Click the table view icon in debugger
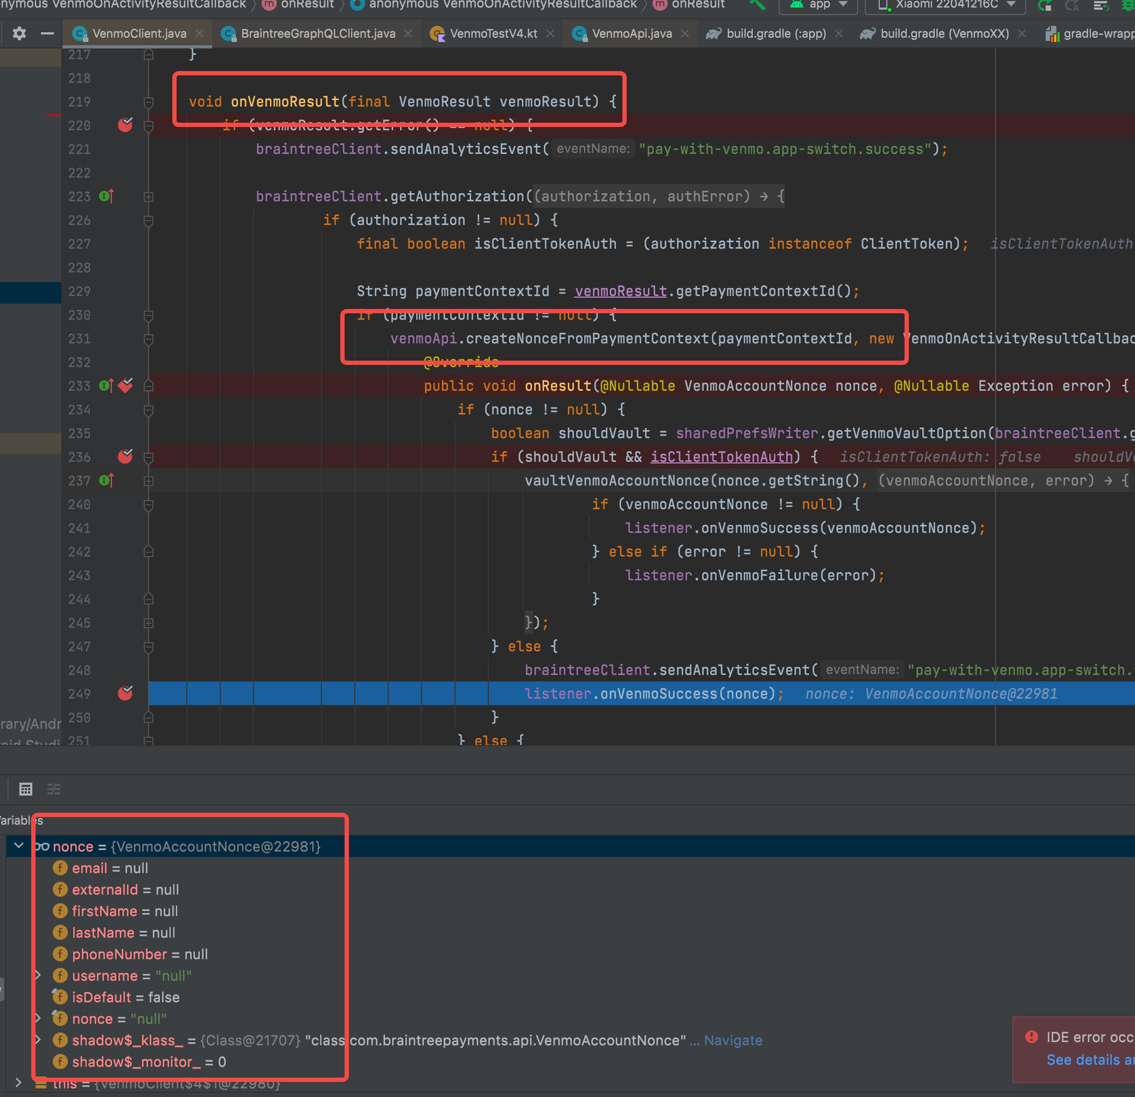This screenshot has width=1135, height=1097. tap(25, 789)
